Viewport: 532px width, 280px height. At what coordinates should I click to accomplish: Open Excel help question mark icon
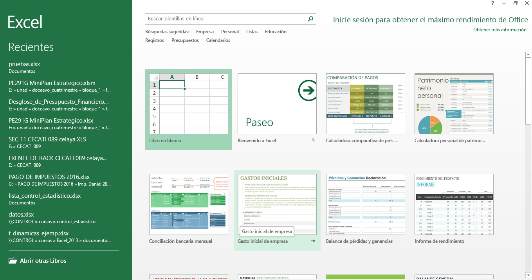click(492, 3)
